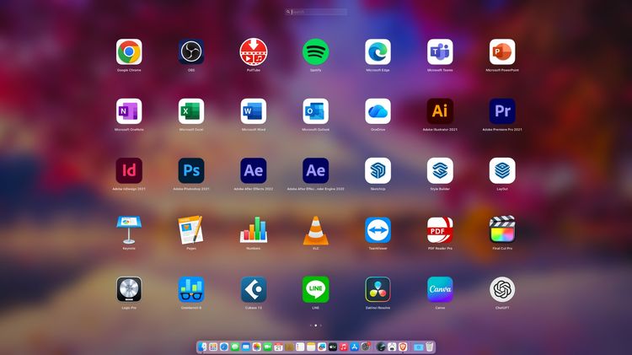The height and width of the screenshot is (355, 632).
Task: Open the ChatGPT app
Action: 502,289
